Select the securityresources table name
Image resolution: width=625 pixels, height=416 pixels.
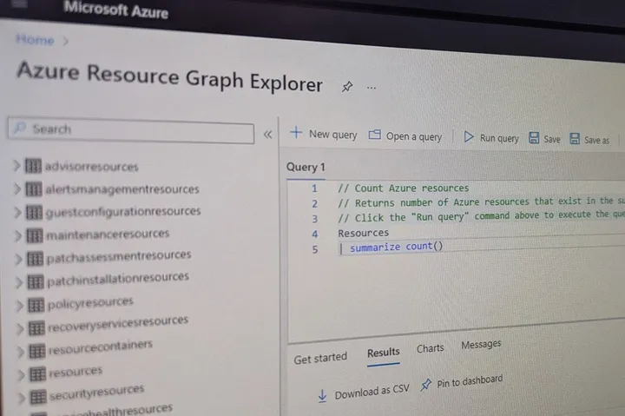[x=97, y=392]
